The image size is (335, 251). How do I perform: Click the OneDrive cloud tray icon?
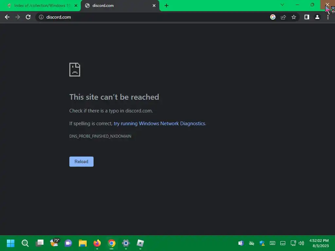pos(252,243)
